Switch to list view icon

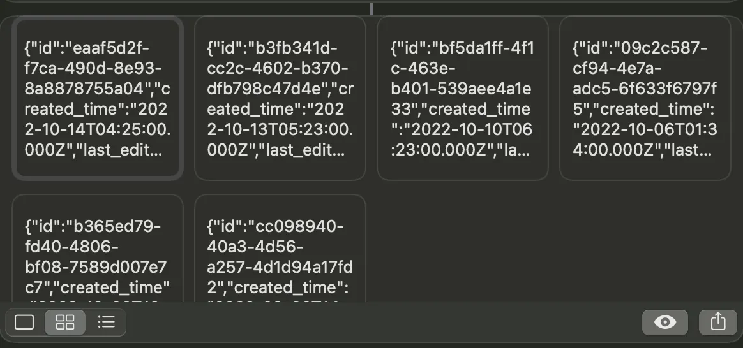click(x=107, y=323)
